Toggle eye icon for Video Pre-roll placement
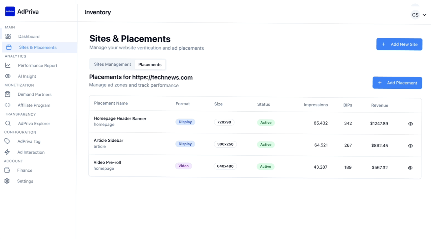The width and height of the screenshot is (431, 239). (410, 168)
